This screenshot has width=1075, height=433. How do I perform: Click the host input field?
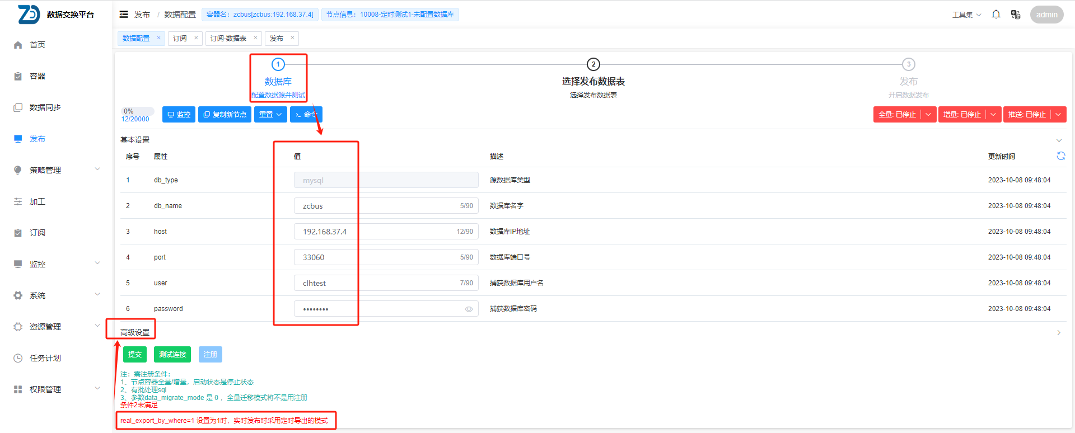375,232
